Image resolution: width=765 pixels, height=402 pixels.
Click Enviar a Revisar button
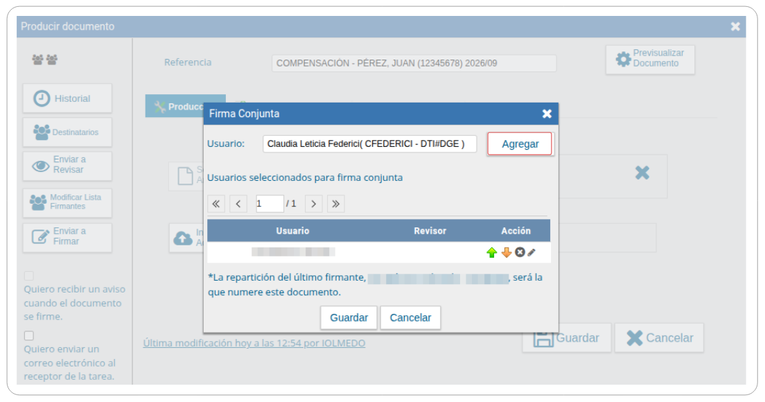tap(67, 166)
